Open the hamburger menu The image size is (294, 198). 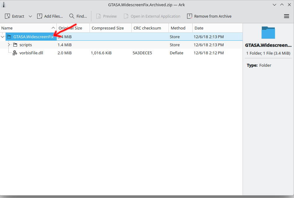pyautogui.click(x=287, y=16)
